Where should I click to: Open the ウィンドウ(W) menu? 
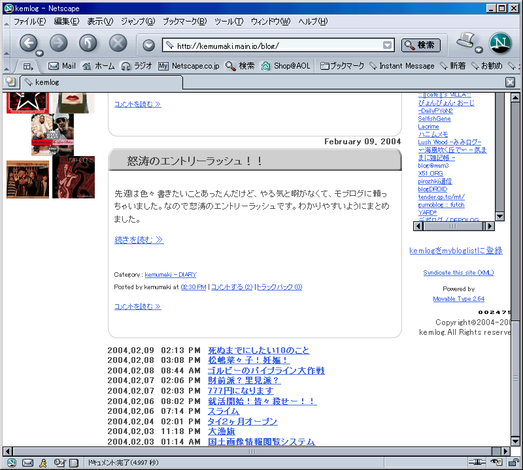[271, 22]
